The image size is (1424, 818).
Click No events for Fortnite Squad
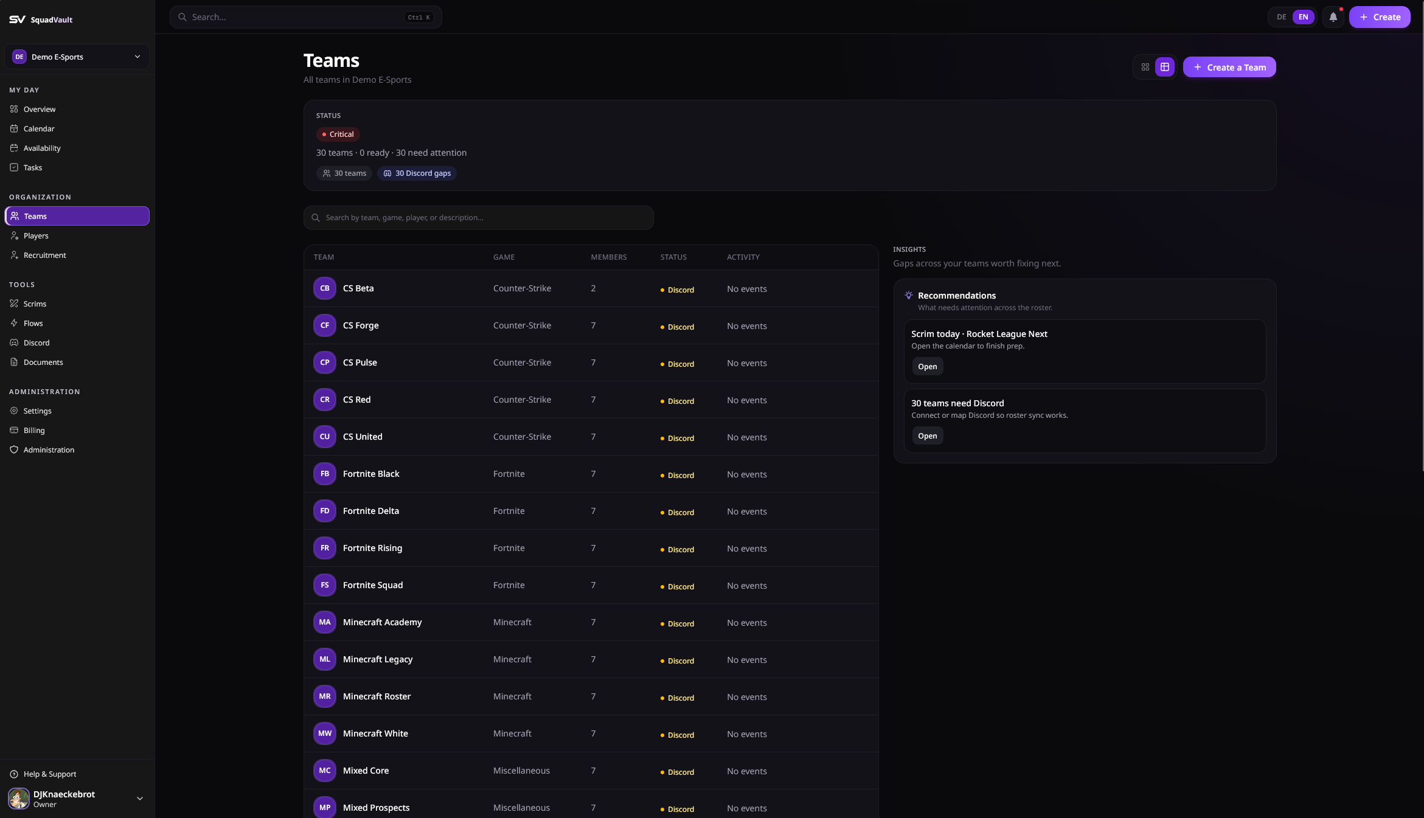[746, 586]
